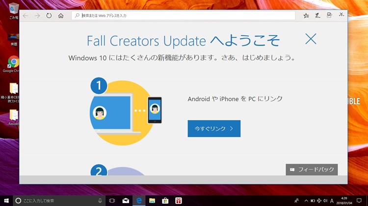Viewport: 368px width, 206px height.
Task: Click the search or web address field
Action: (x=184, y=16)
